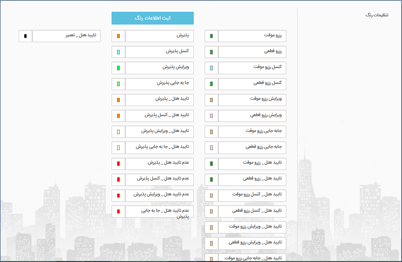The height and width of the screenshot is (262, 402).
Task: Open swatch for عدم تایید هتل _ جا به جایی پذیرش
Action: 118,211
